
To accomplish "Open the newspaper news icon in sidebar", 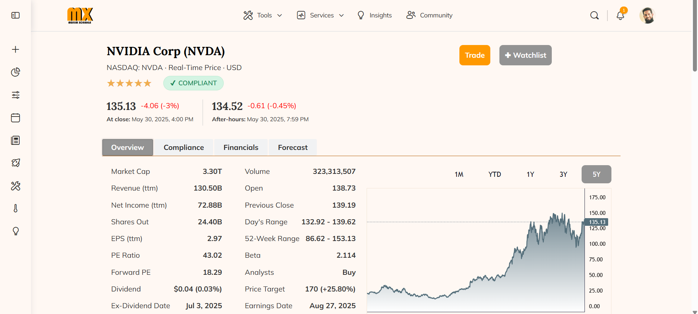I will 15,140.
